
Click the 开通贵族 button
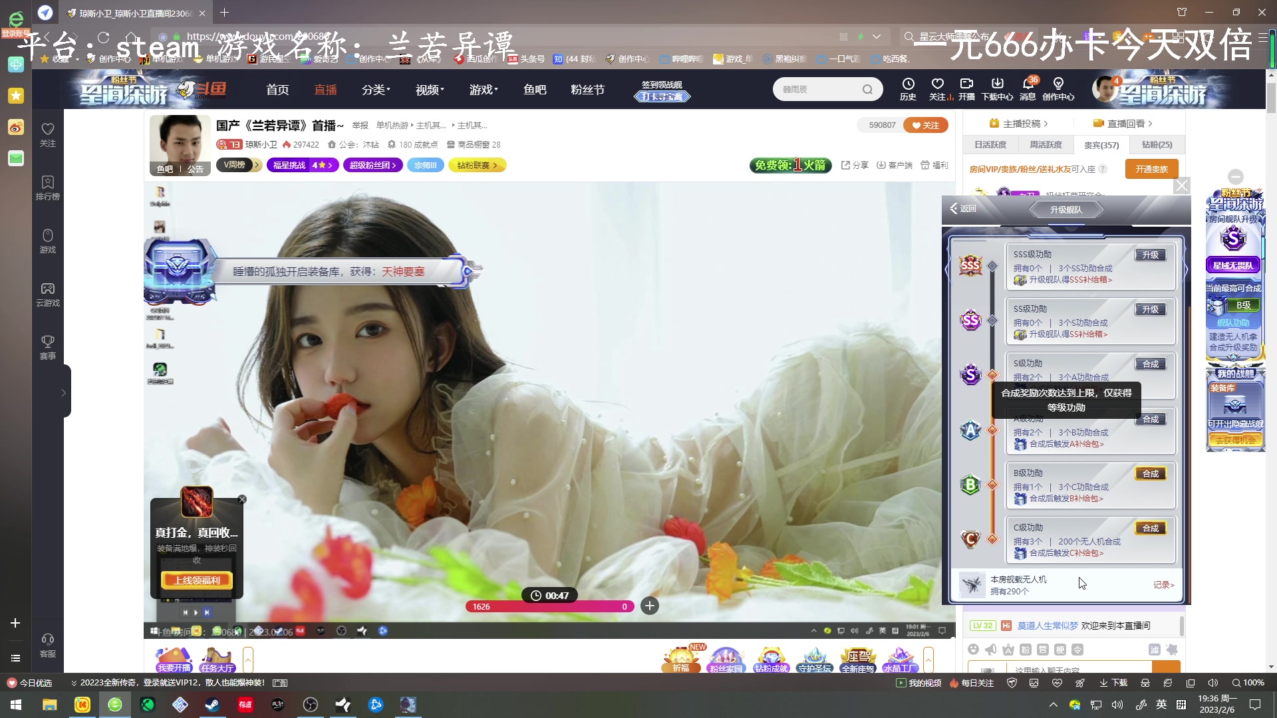coord(1151,170)
